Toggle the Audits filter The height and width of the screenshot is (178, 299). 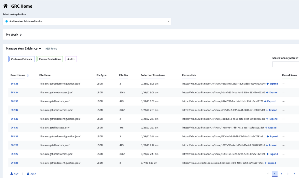coord(71,59)
